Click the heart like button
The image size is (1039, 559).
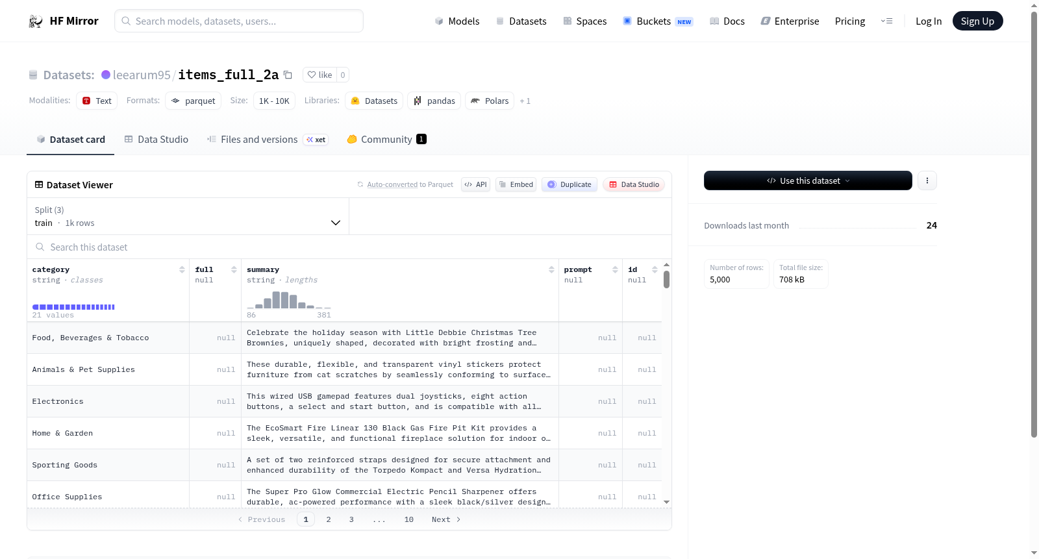319,75
